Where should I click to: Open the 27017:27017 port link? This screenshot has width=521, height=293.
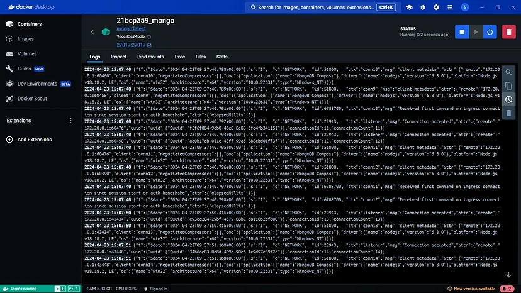click(131, 45)
